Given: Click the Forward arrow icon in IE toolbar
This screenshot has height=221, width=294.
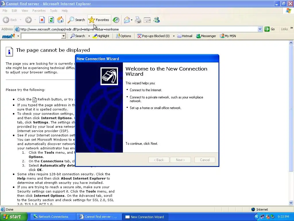Looking at the screenshot, I should (x=28, y=20).
